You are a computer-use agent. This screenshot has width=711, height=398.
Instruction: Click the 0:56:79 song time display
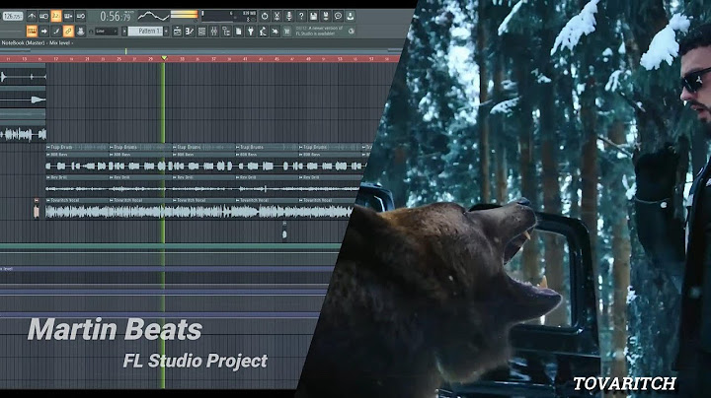[116, 17]
